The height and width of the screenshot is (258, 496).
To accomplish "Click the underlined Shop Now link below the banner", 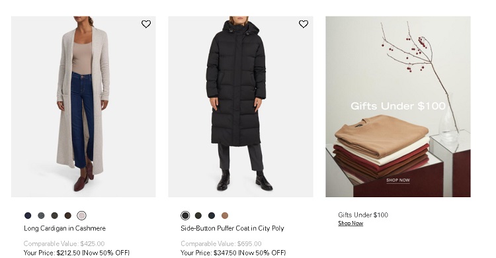I will click(x=351, y=223).
